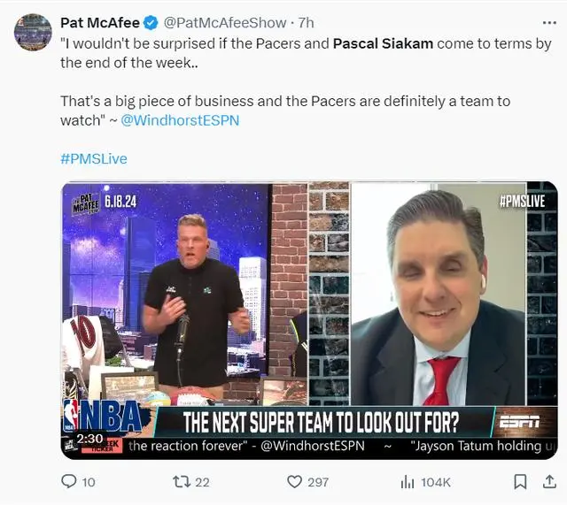Click the blue verified badge
The height and width of the screenshot is (505, 567).
coord(151,23)
